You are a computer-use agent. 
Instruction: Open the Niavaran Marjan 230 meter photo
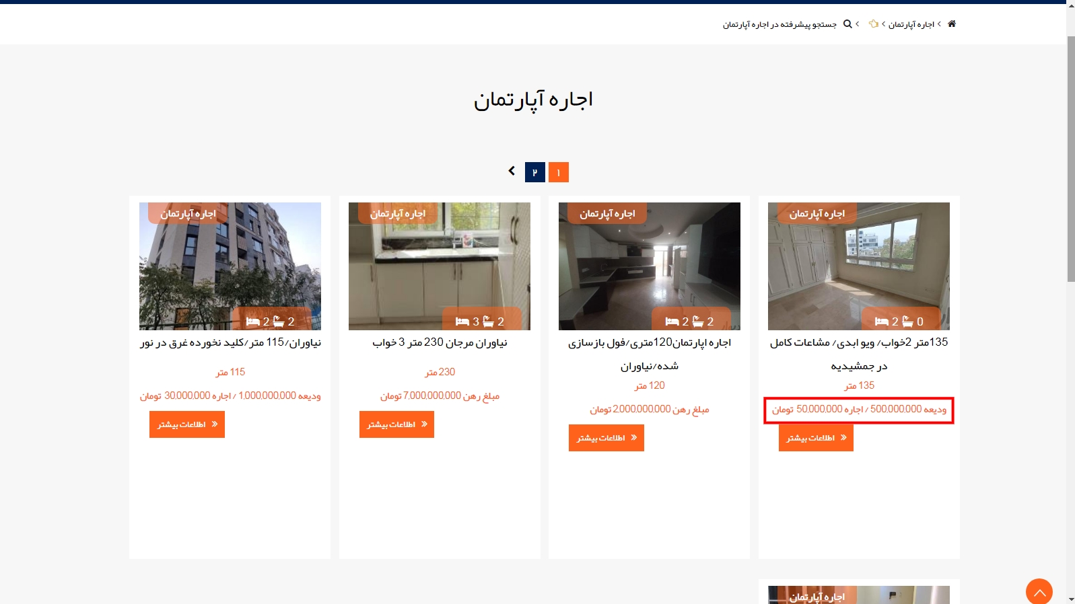tap(439, 266)
